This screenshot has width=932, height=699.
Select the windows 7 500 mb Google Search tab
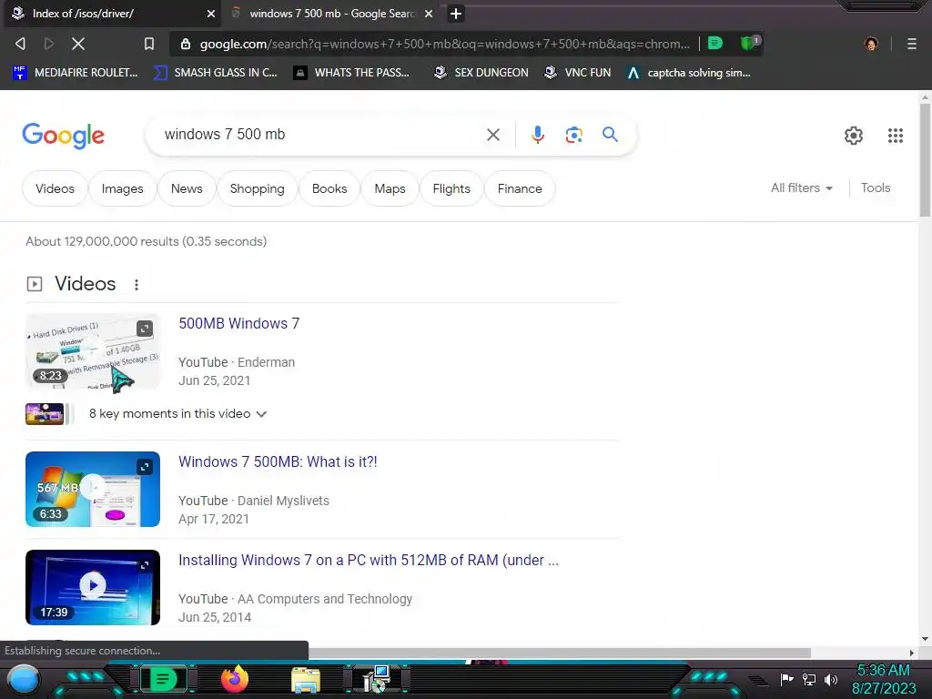click(x=331, y=14)
